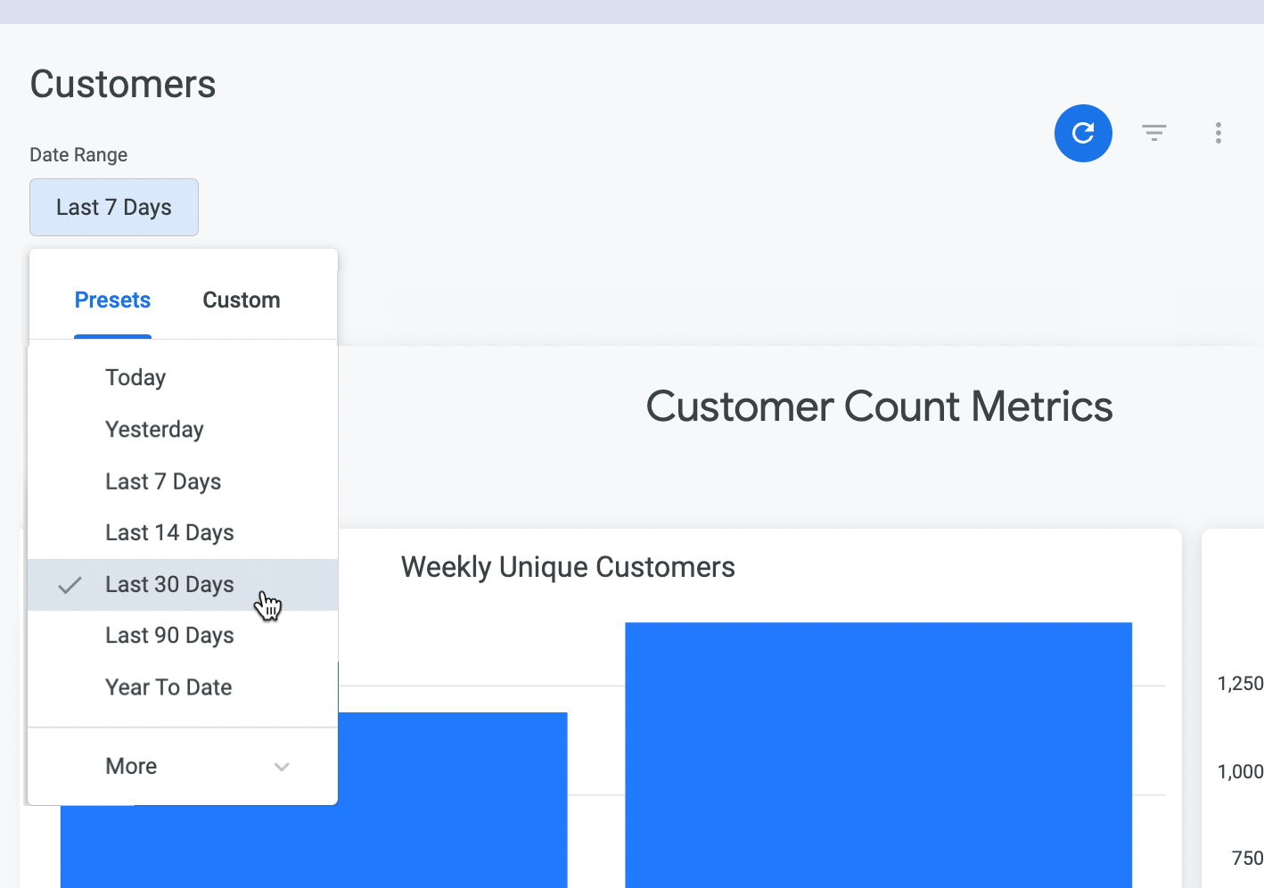Image resolution: width=1264 pixels, height=888 pixels.
Task: Click the blue refresh dashboard icon
Action: click(1083, 134)
